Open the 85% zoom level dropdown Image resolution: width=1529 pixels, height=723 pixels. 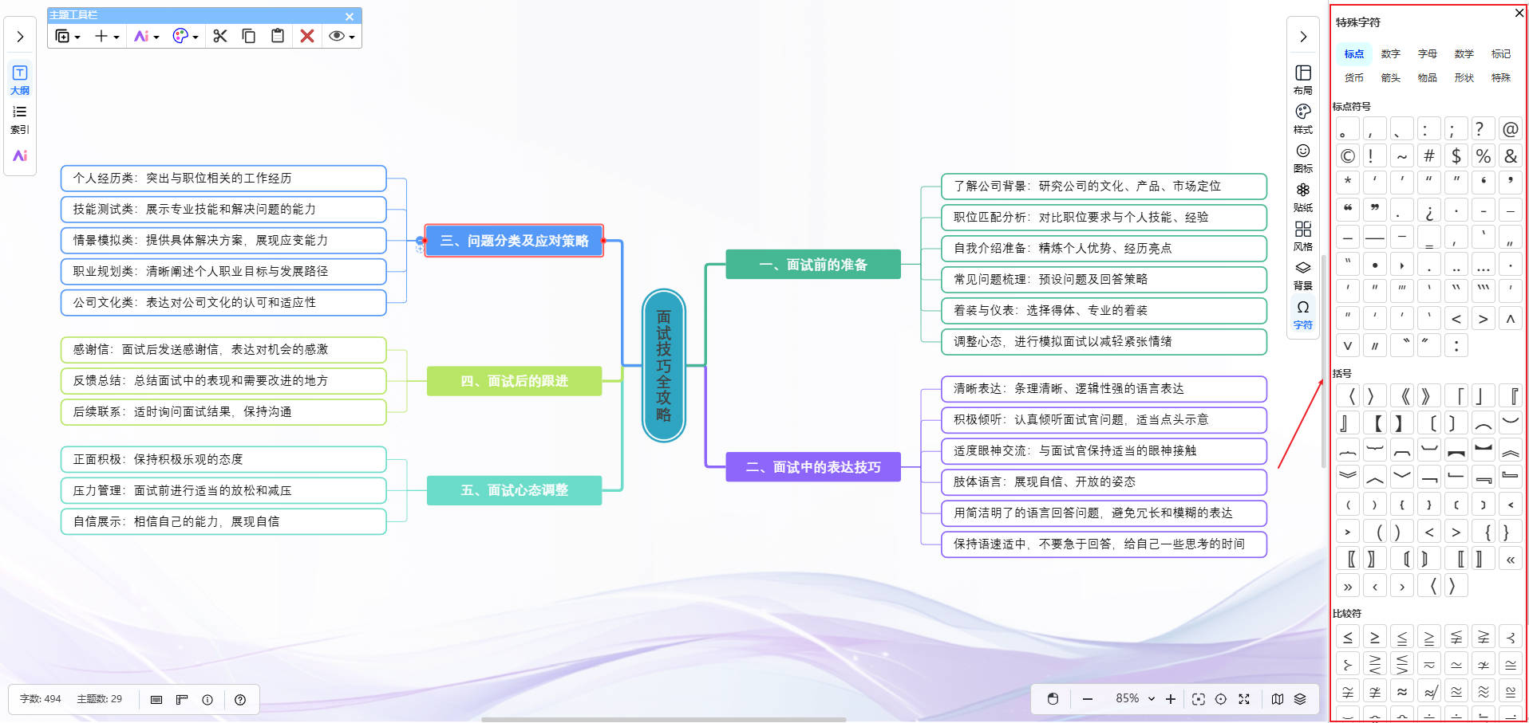(x=1135, y=699)
